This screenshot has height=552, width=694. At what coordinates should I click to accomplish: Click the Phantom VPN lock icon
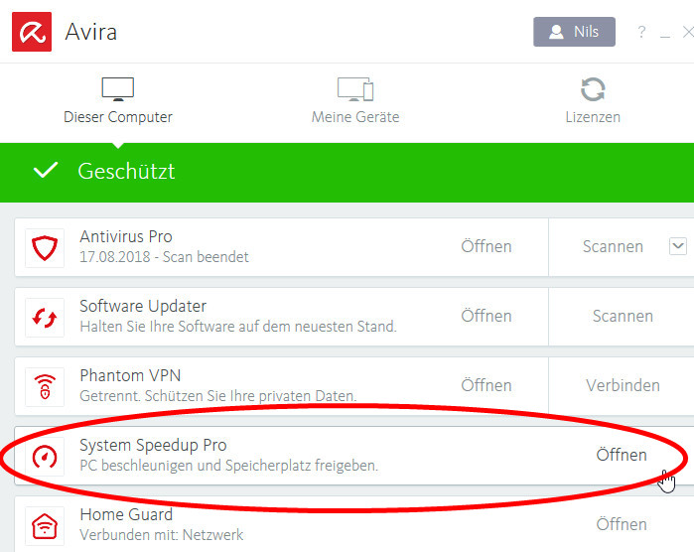(x=46, y=386)
